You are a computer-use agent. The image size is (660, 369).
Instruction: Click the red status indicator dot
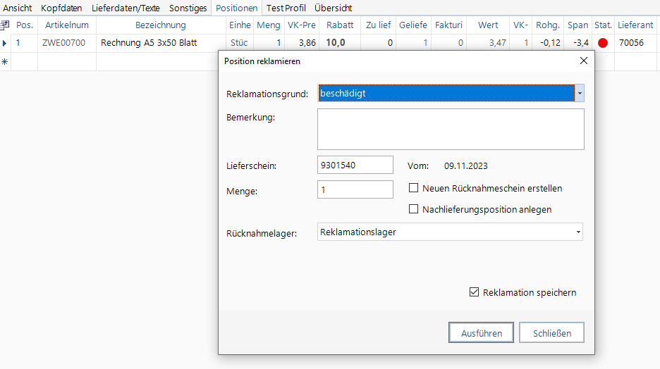(602, 43)
